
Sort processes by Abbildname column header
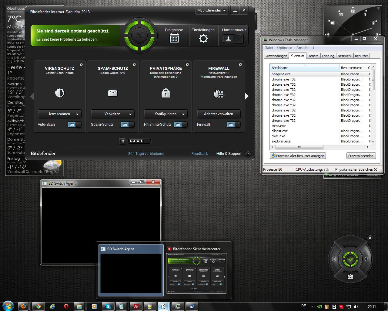tap(305, 68)
